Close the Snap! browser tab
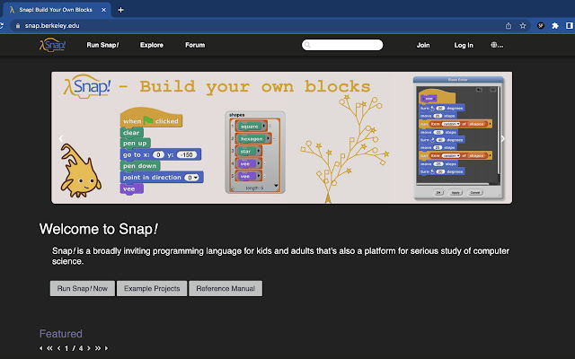This screenshot has height=359, width=575. (x=104, y=10)
